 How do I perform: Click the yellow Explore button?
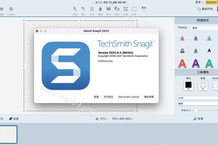click(x=212, y=2)
